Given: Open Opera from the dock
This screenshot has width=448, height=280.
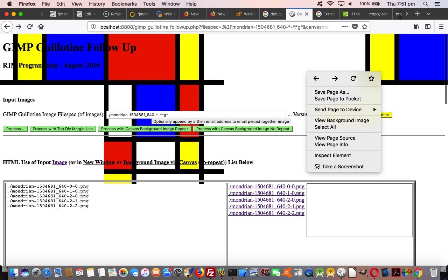Looking at the screenshot, I should pyautogui.click(x=374, y=272).
